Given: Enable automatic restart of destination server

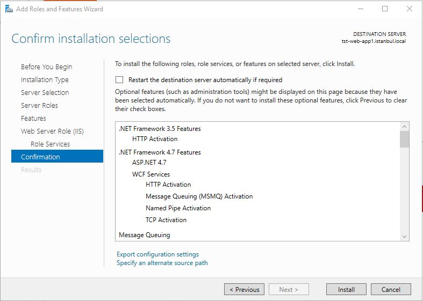Looking at the screenshot, I should pyautogui.click(x=119, y=80).
